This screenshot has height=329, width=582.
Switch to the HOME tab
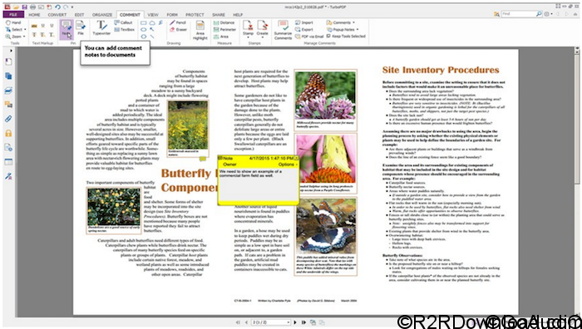click(34, 15)
